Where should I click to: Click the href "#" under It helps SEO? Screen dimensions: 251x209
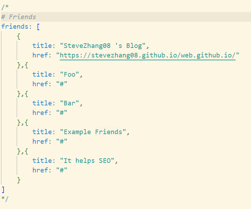click(62, 170)
